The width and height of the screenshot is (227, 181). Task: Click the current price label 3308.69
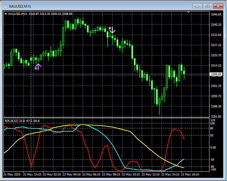[x=216, y=74]
